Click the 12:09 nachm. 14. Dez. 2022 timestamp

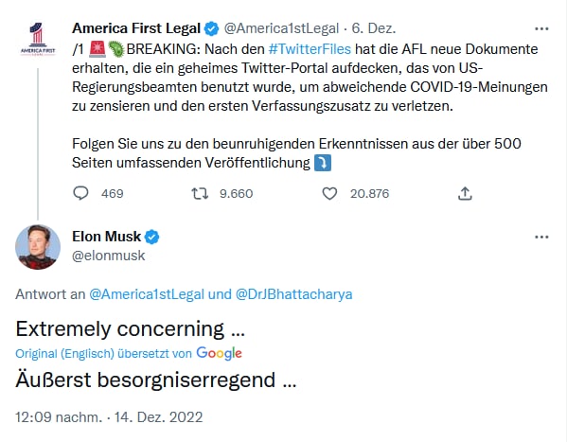[109, 417]
